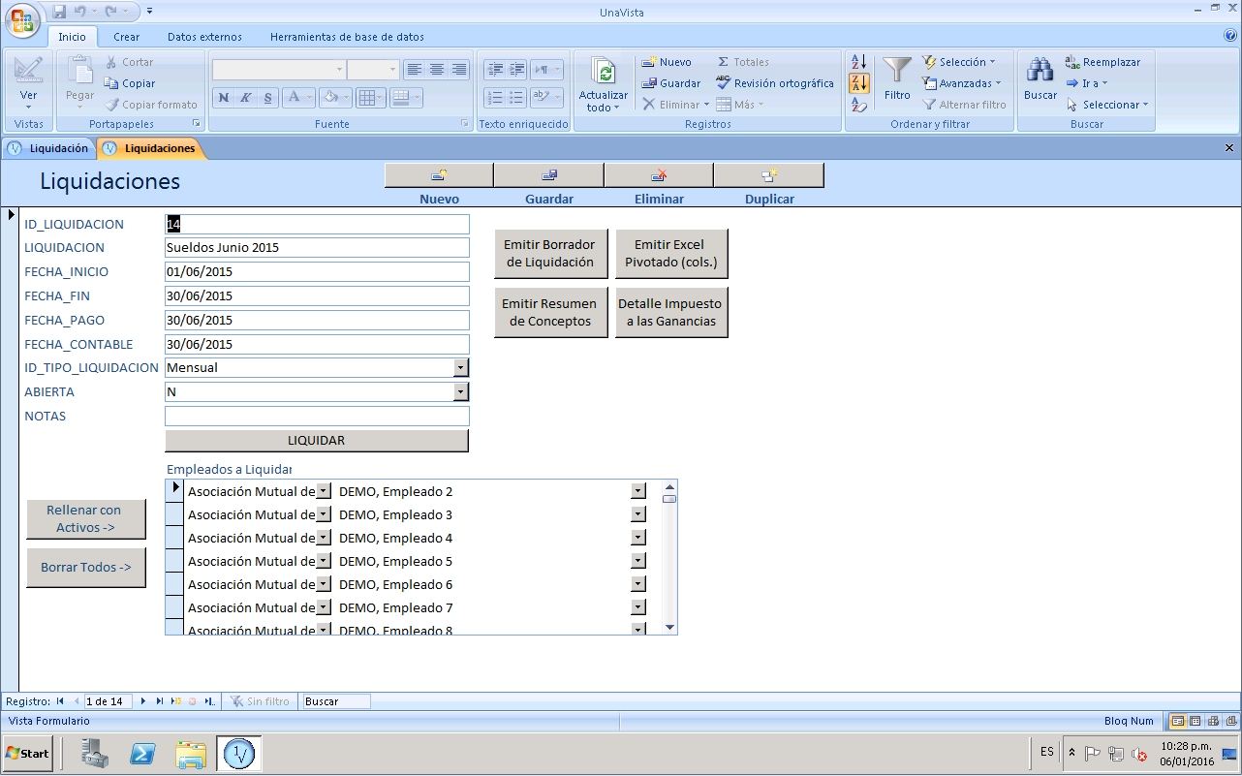Open the Crear ribbon tab

(126, 37)
